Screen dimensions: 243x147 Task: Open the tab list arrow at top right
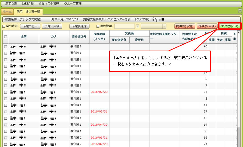[x=240, y=10]
